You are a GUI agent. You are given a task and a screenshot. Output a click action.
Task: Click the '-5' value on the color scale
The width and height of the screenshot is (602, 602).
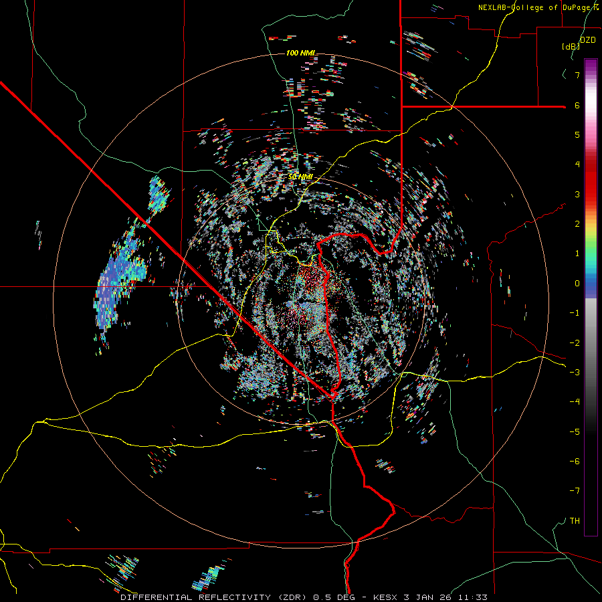(575, 432)
